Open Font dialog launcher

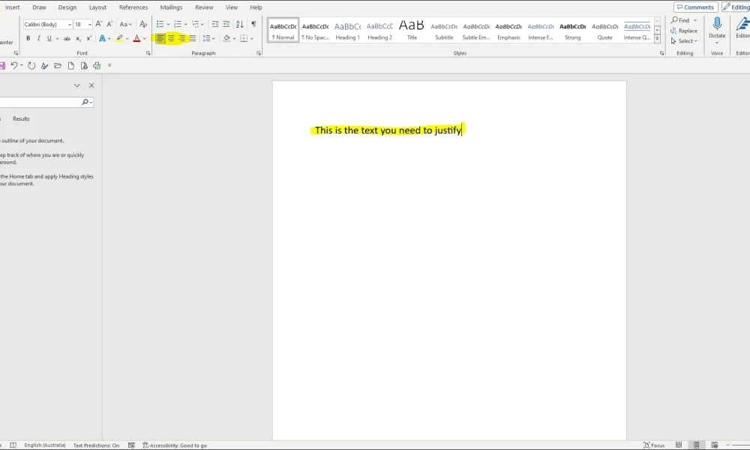(x=148, y=53)
